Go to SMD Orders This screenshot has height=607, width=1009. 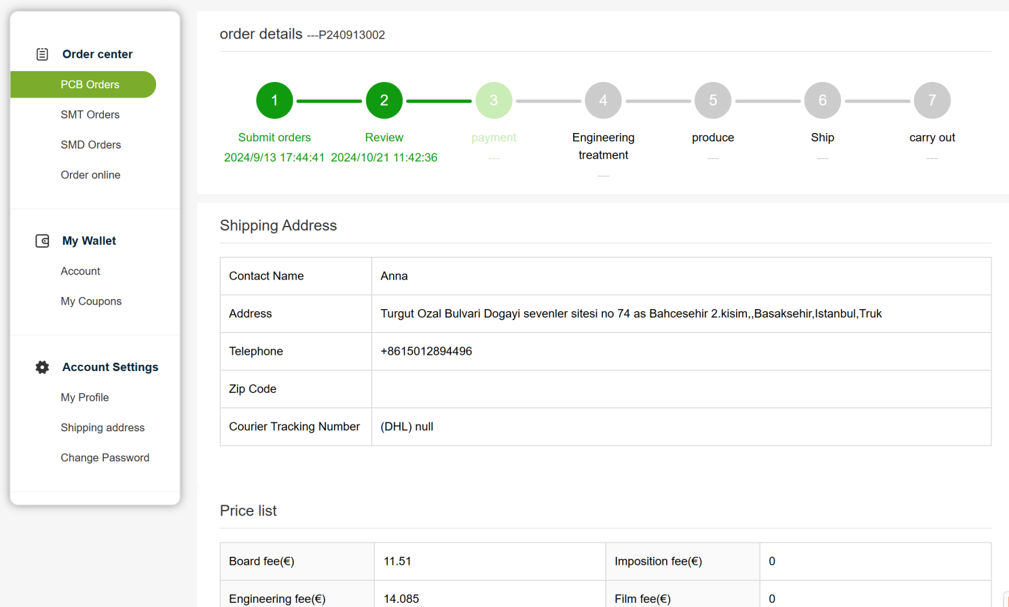[x=90, y=144]
